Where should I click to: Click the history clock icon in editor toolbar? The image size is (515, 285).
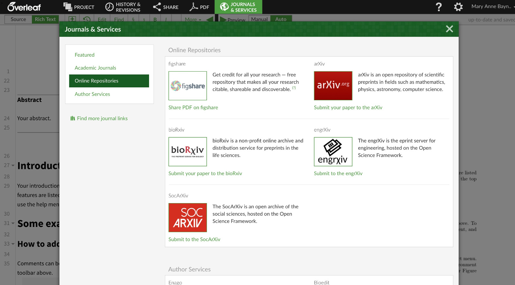tap(87, 20)
